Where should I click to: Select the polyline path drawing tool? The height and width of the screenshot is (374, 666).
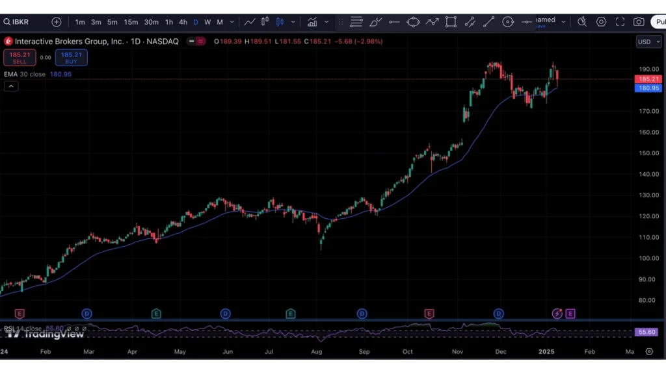(432, 21)
